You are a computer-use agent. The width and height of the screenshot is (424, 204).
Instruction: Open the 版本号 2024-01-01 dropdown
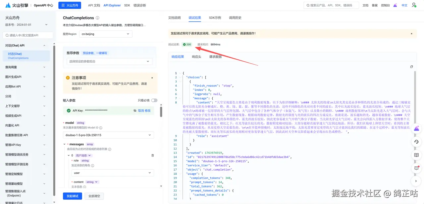26,25
